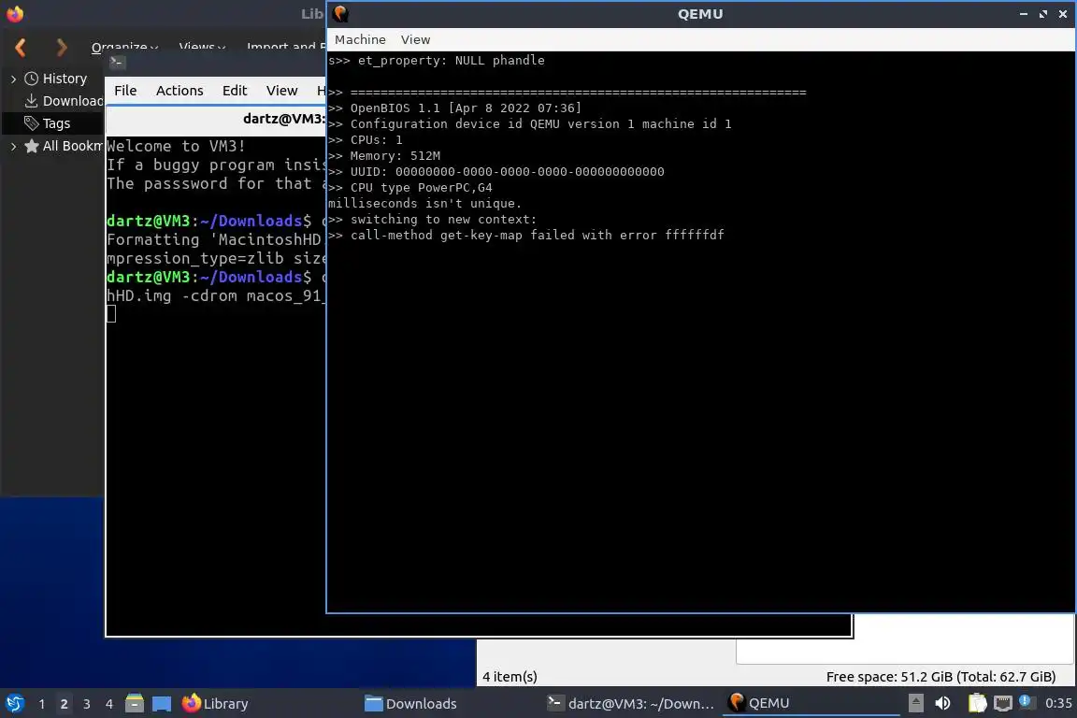Click the terminal window's title bar icon
This screenshot has height=718, width=1077.
pyautogui.click(x=117, y=63)
